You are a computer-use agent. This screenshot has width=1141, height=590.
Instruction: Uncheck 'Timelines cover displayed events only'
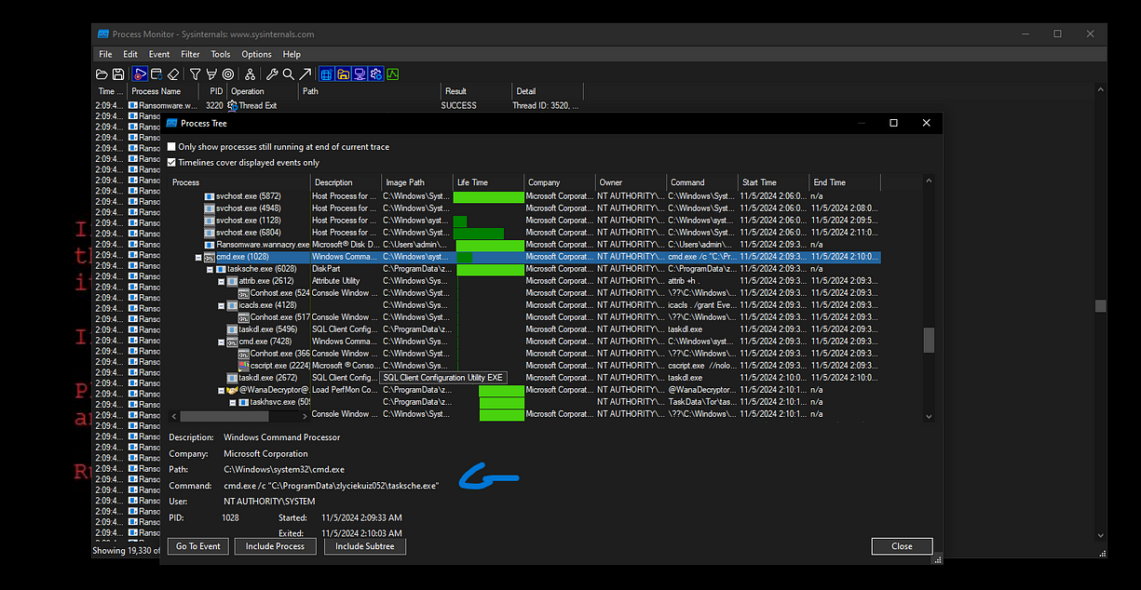pyautogui.click(x=171, y=160)
